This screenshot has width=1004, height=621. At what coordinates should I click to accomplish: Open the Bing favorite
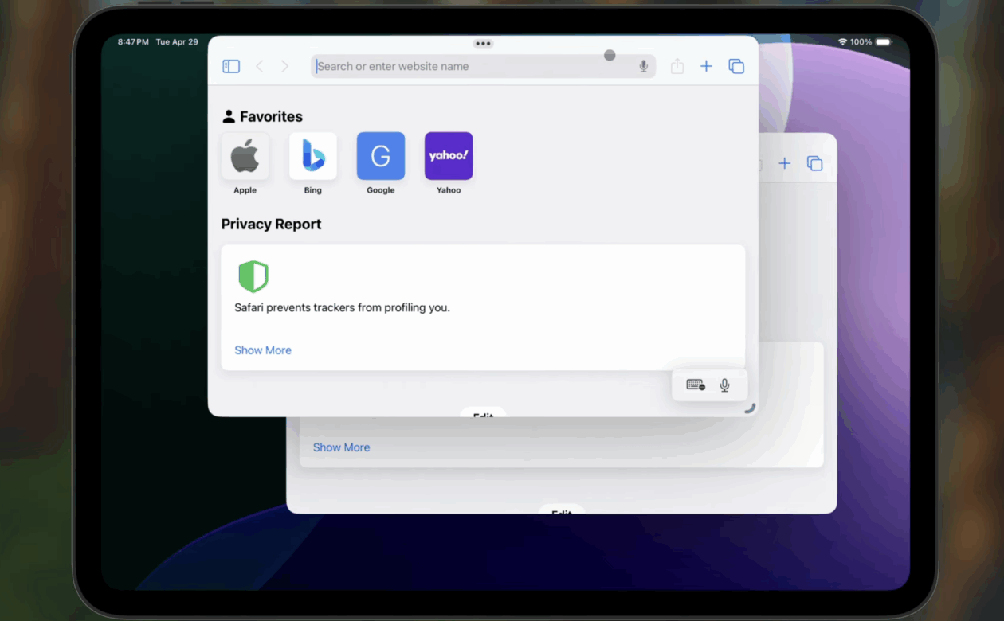pyautogui.click(x=312, y=156)
